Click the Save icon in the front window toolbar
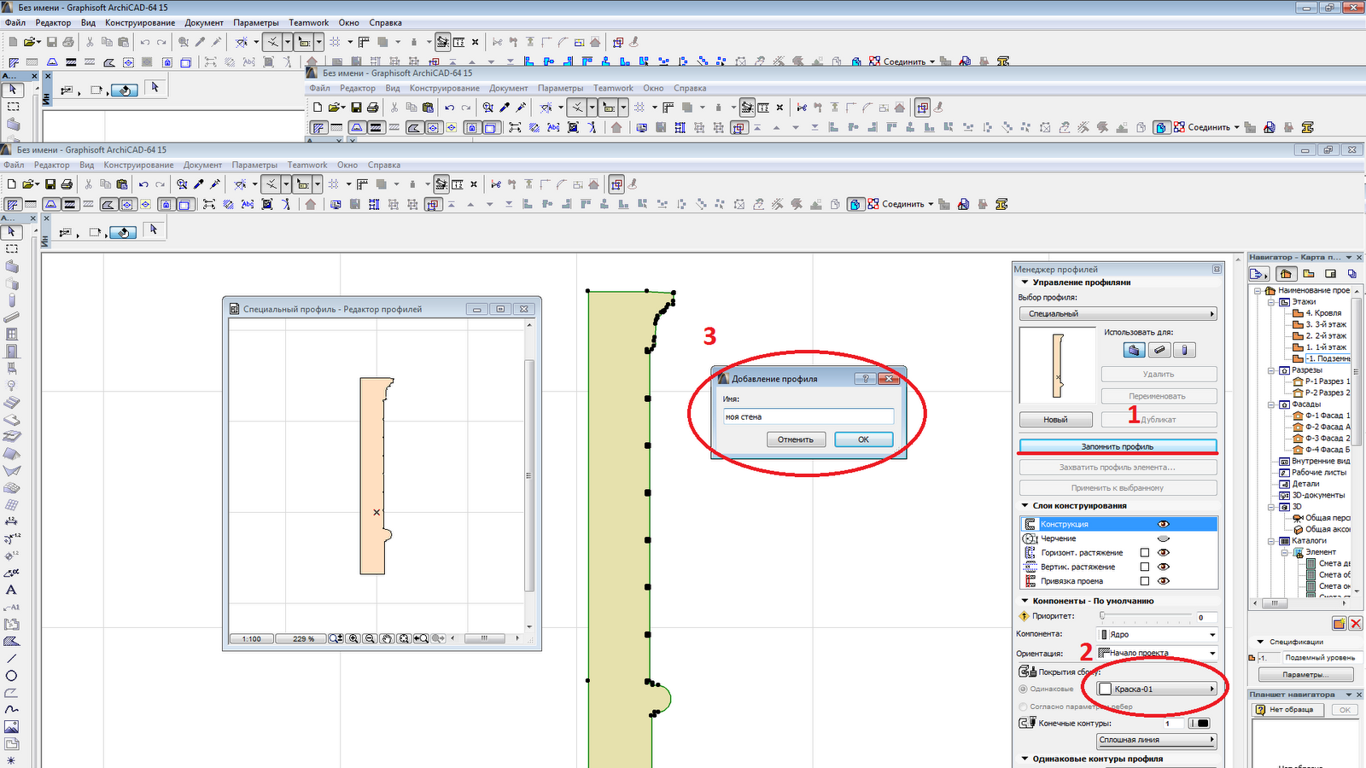 50,184
